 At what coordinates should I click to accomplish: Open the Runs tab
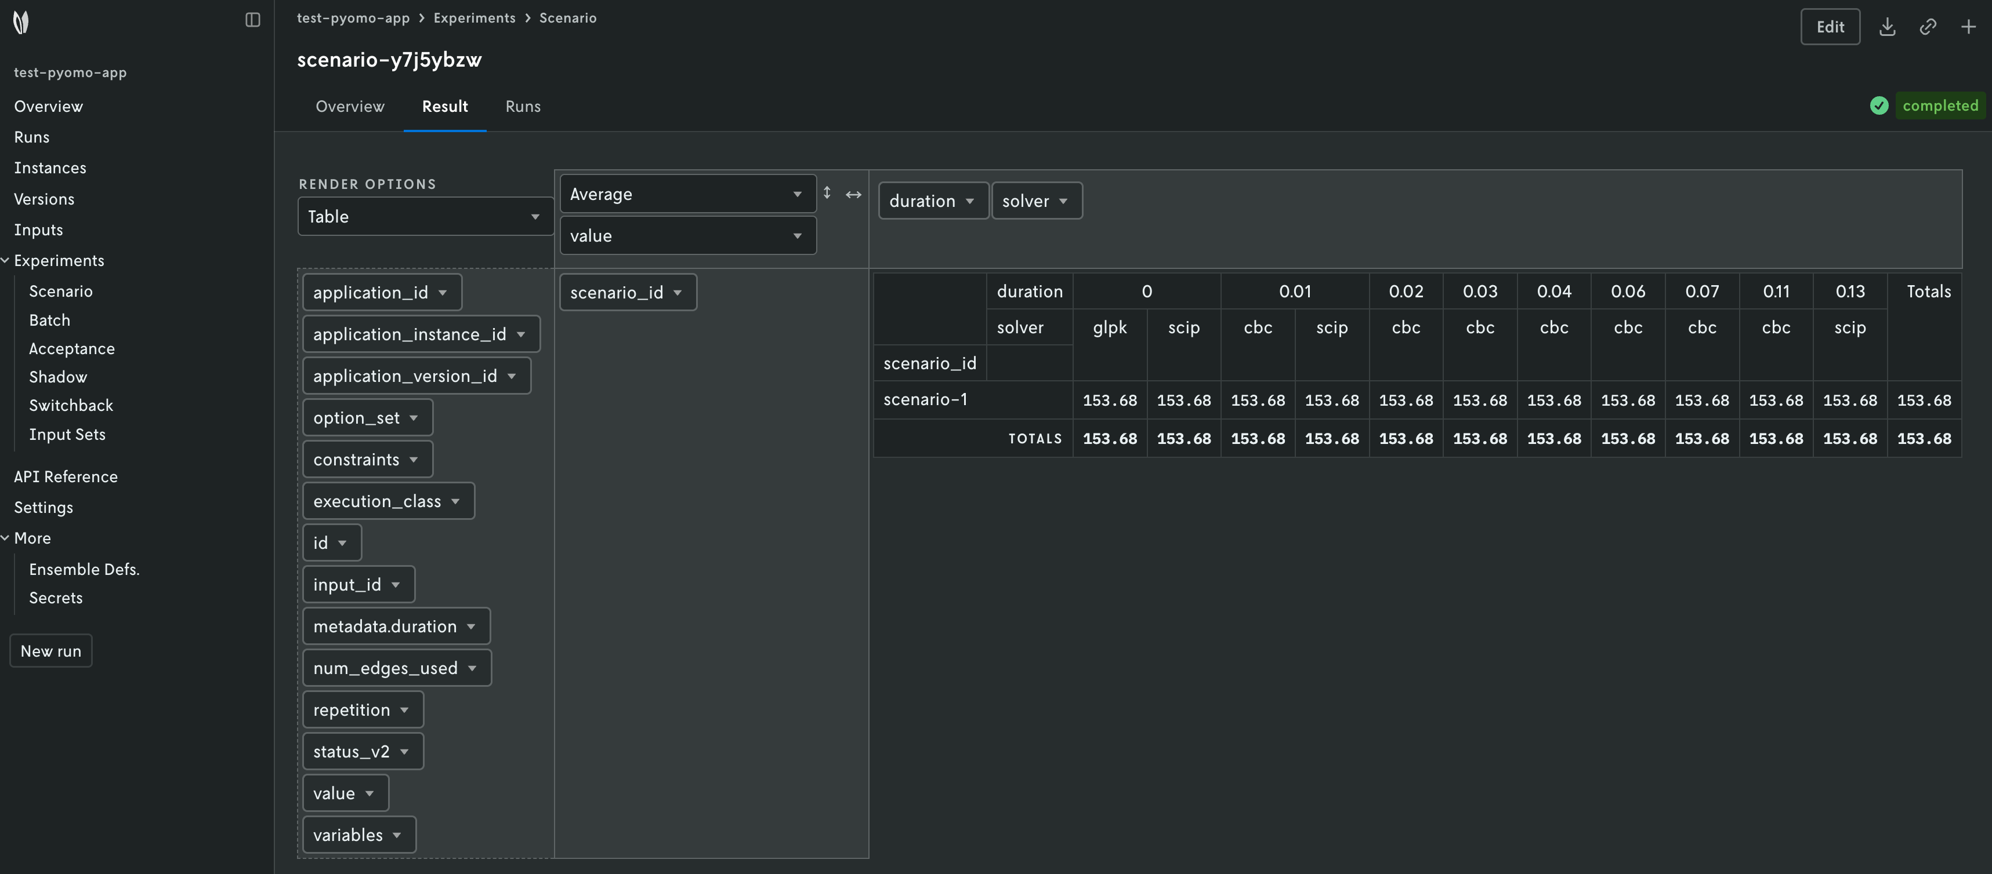coord(523,107)
